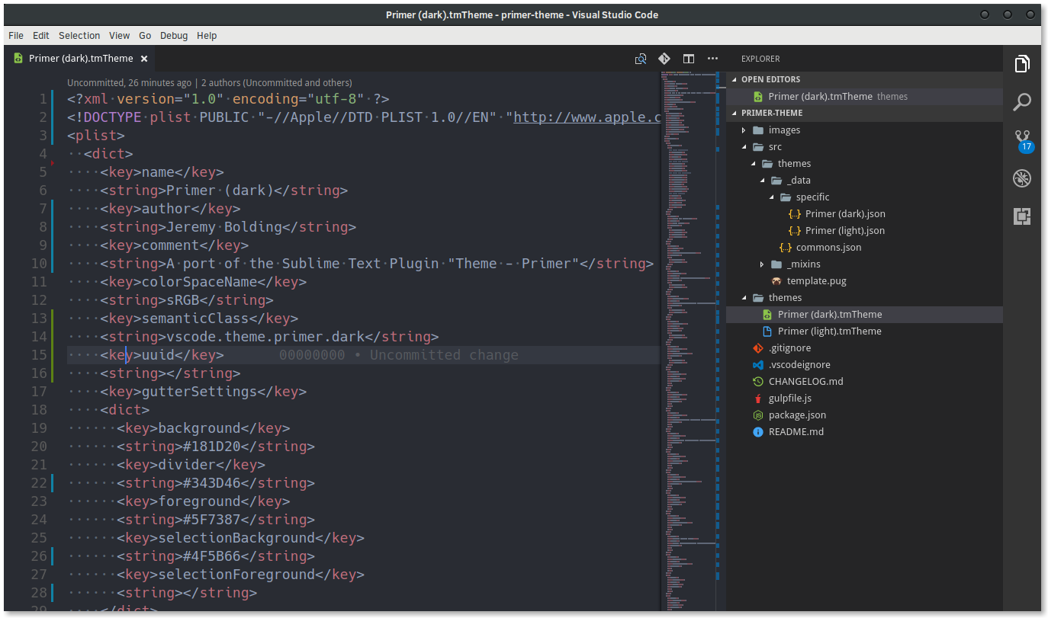Click the node icon of package.json
The width and height of the screenshot is (1048, 618).
coord(758,415)
